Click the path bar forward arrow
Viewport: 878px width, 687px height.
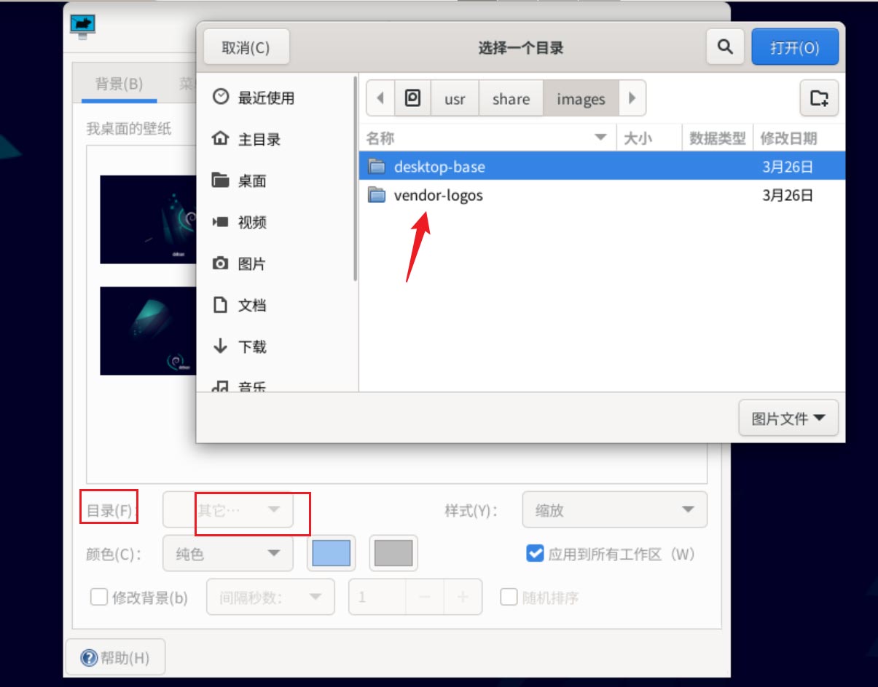[632, 98]
